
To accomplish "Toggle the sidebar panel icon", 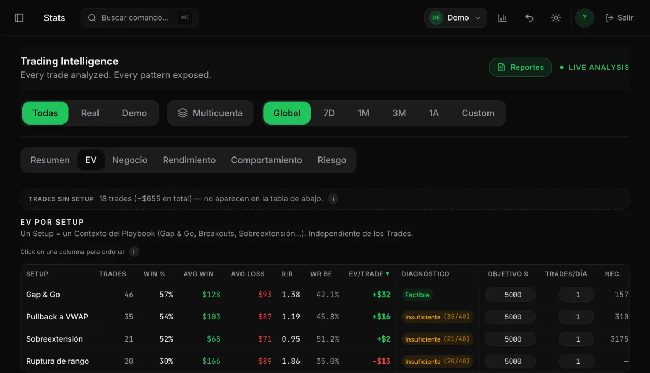I will [19, 18].
